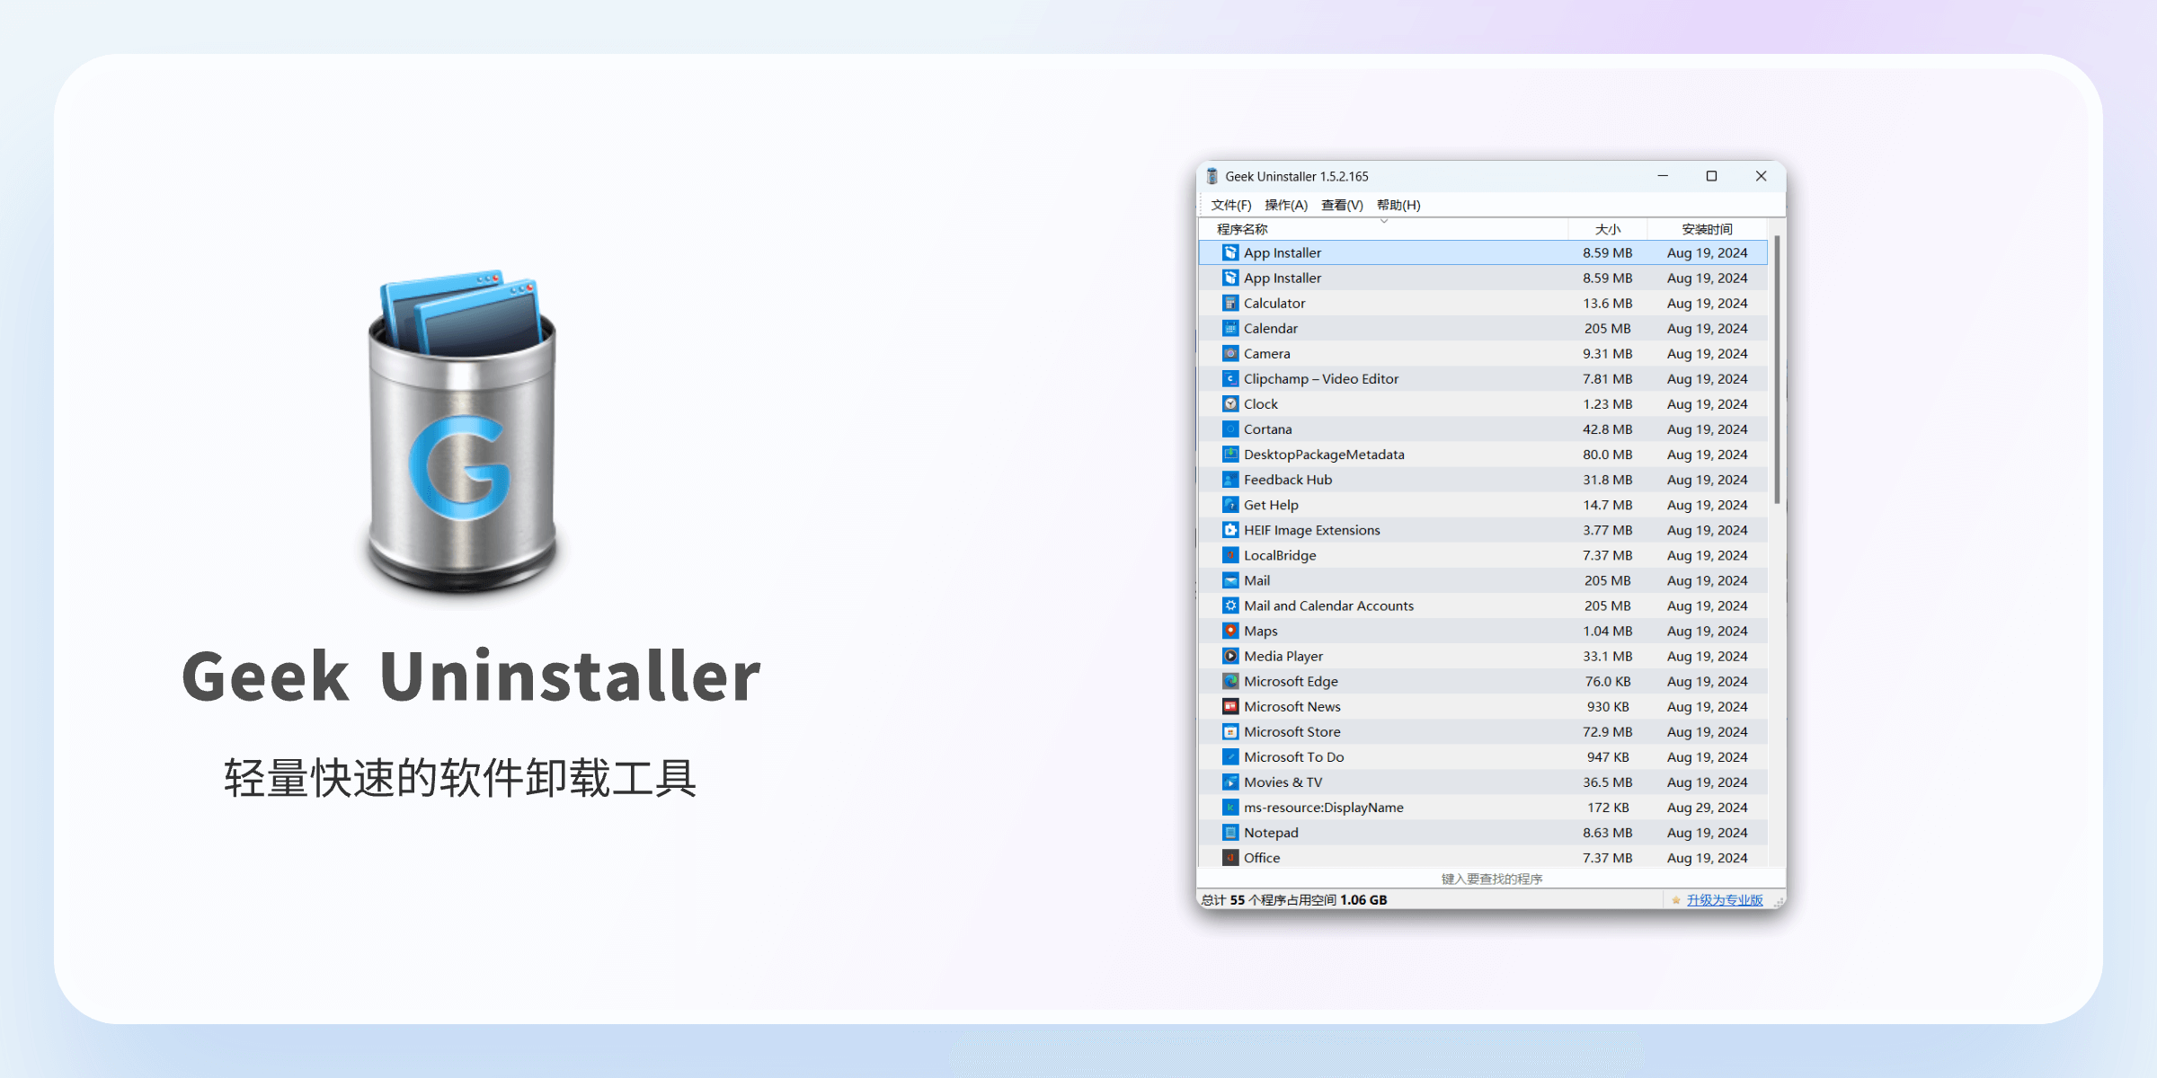Click the Aug 29, 2024 install date
The height and width of the screenshot is (1078, 2157).
(1707, 807)
